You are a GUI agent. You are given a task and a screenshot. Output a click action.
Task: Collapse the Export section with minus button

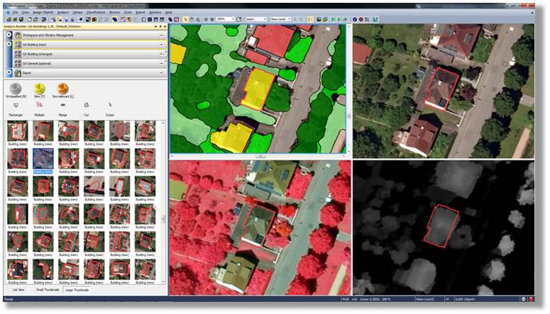[x=161, y=73]
